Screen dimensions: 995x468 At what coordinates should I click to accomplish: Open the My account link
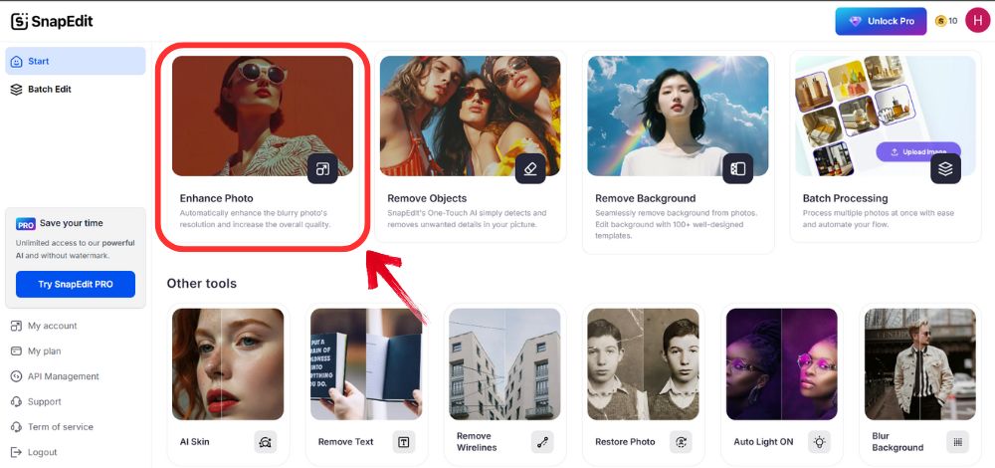[52, 326]
